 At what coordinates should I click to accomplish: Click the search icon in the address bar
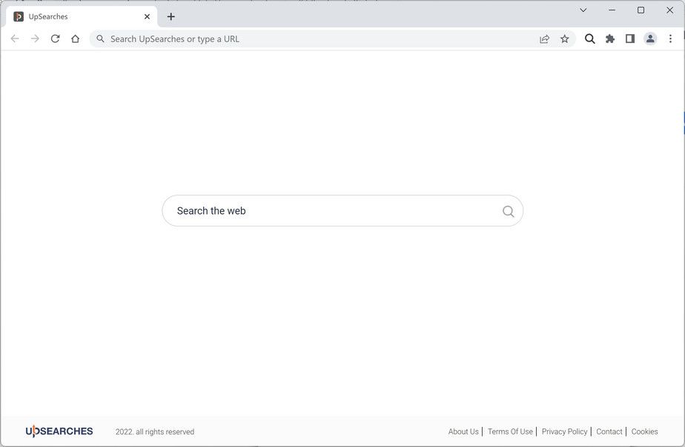pos(100,38)
